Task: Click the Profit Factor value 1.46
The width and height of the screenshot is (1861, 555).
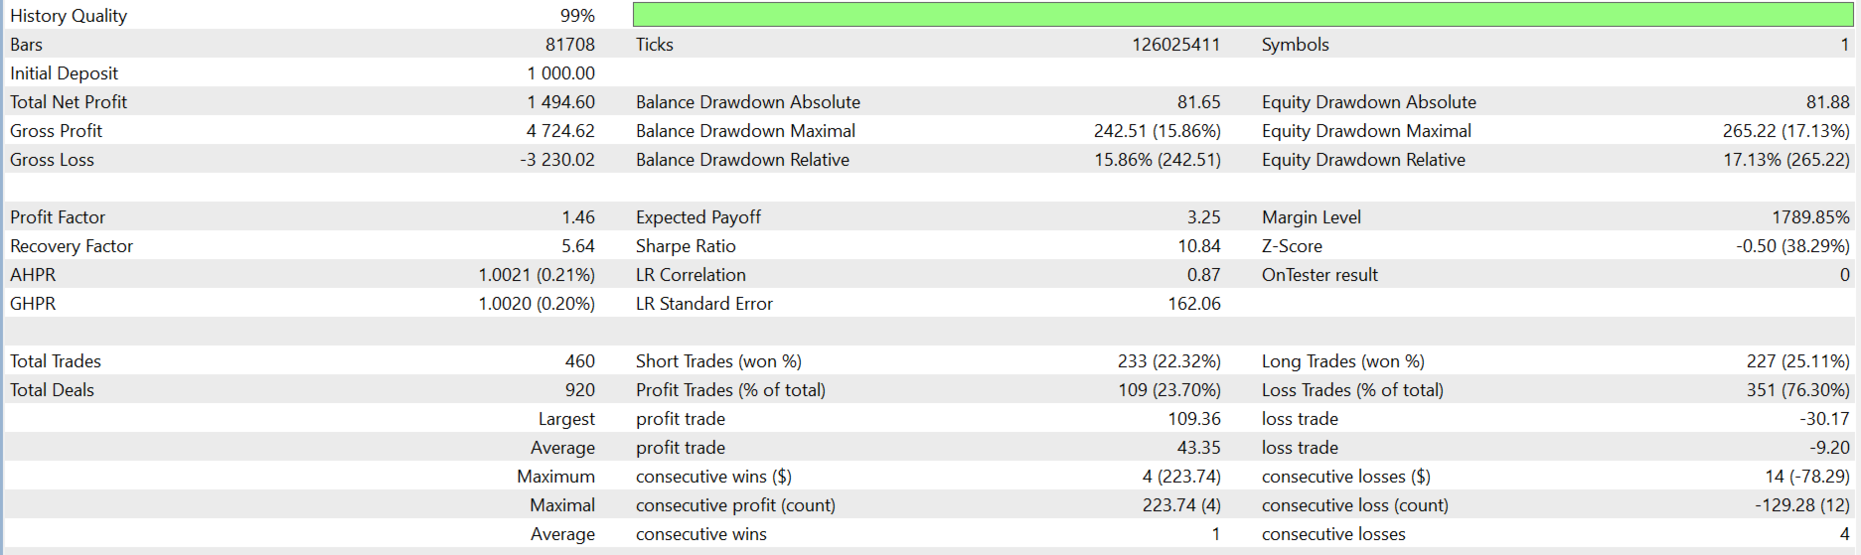Action: click(577, 217)
